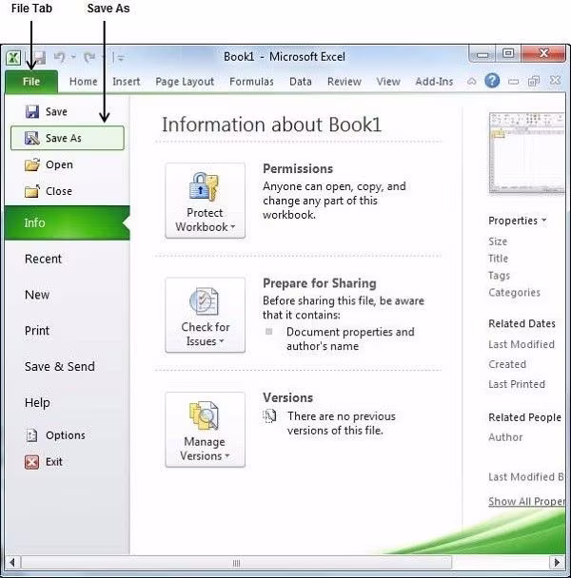The width and height of the screenshot is (571, 578).
Task: Restore the workbook window using ribbon icon
Action: pyautogui.click(x=534, y=81)
